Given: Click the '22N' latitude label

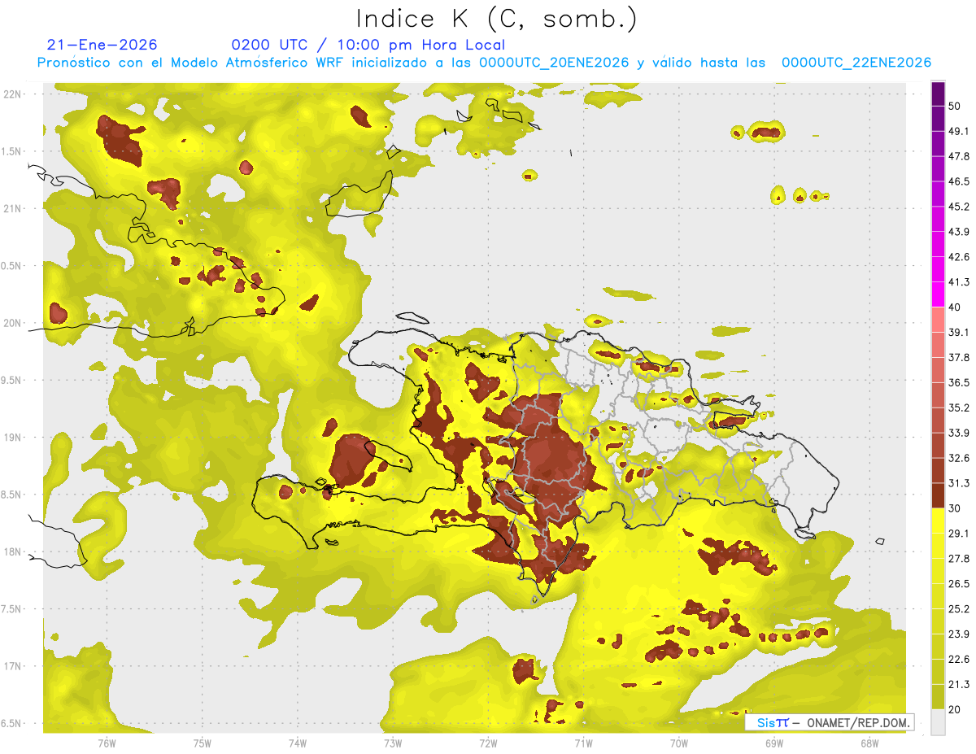Looking at the screenshot, I should click(x=12, y=94).
